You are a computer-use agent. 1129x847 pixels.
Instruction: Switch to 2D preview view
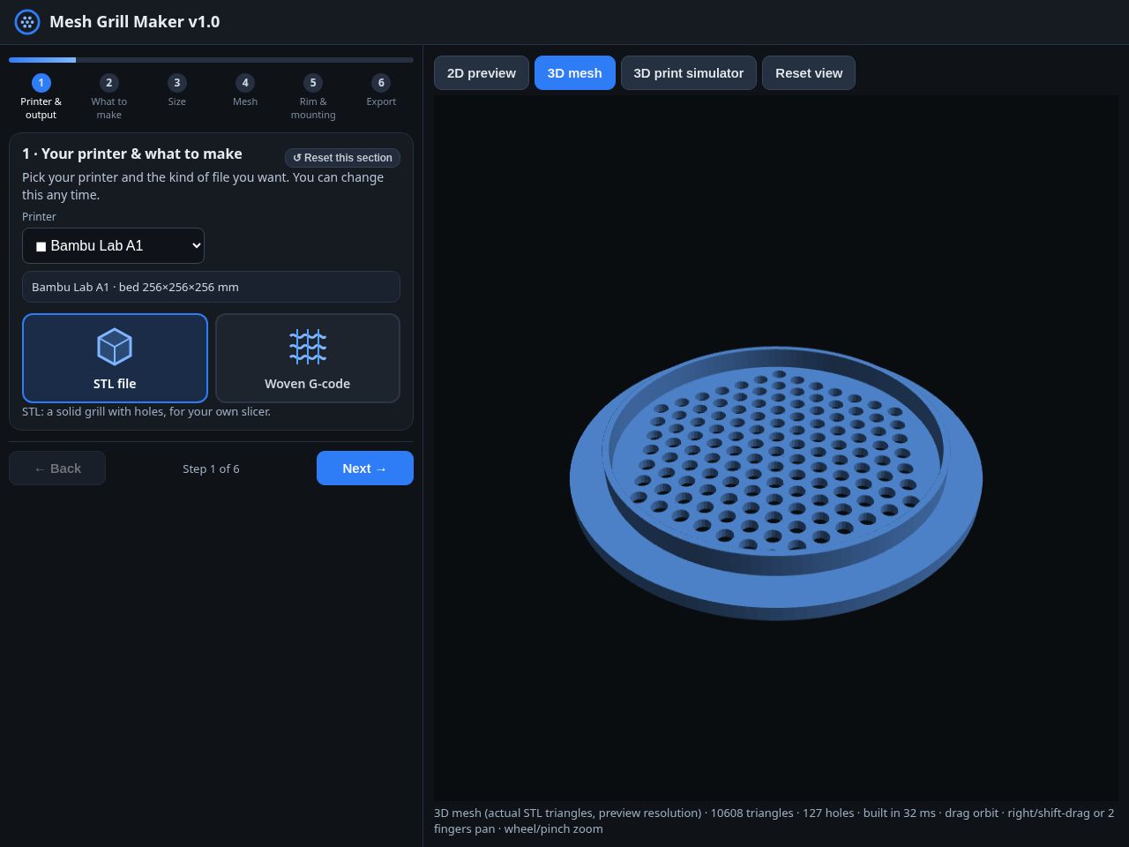[482, 73]
